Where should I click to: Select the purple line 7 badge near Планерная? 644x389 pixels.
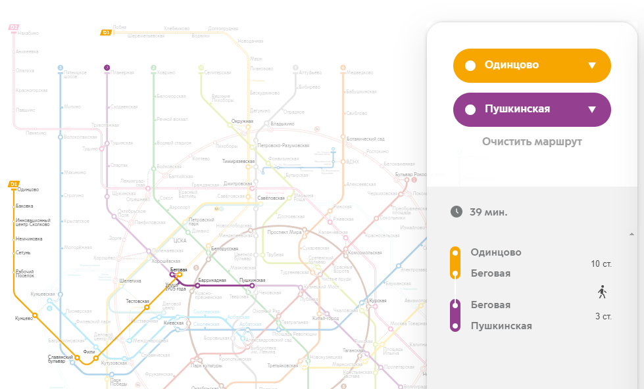[107, 68]
